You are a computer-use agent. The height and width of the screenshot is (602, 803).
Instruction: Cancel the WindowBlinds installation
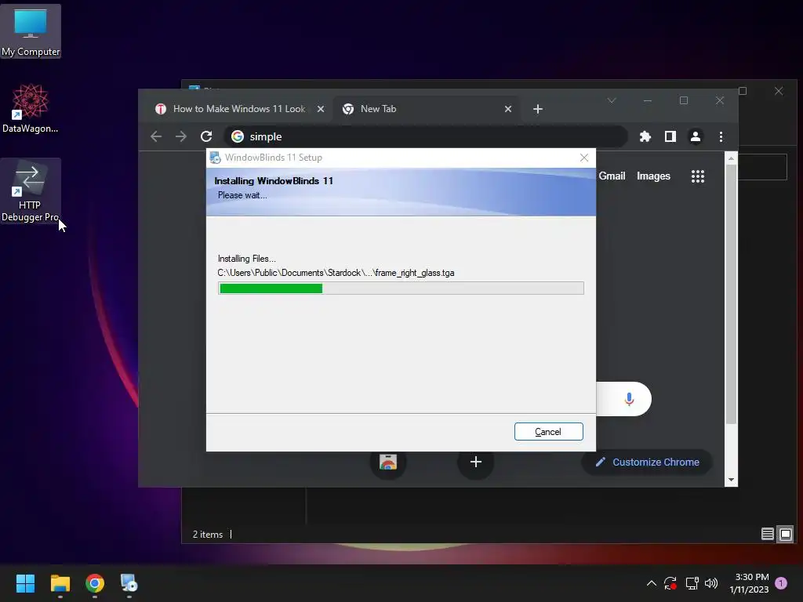tap(548, 432)
